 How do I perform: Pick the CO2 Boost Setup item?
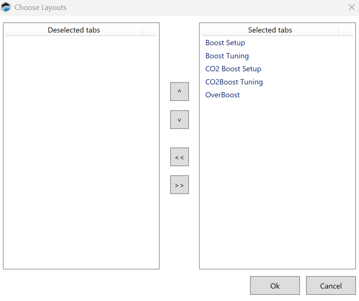(x=233, y=69)
